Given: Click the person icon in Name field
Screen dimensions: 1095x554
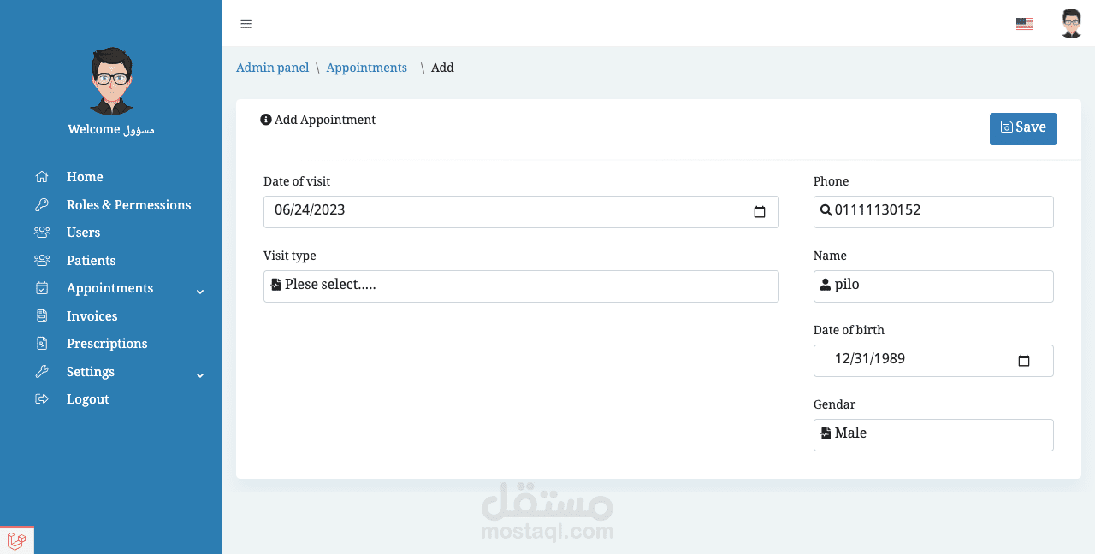Looking at the screenshot, I should point(826,285).
